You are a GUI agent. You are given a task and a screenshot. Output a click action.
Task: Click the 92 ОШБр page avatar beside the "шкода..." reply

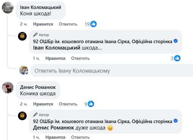(22, 36)
